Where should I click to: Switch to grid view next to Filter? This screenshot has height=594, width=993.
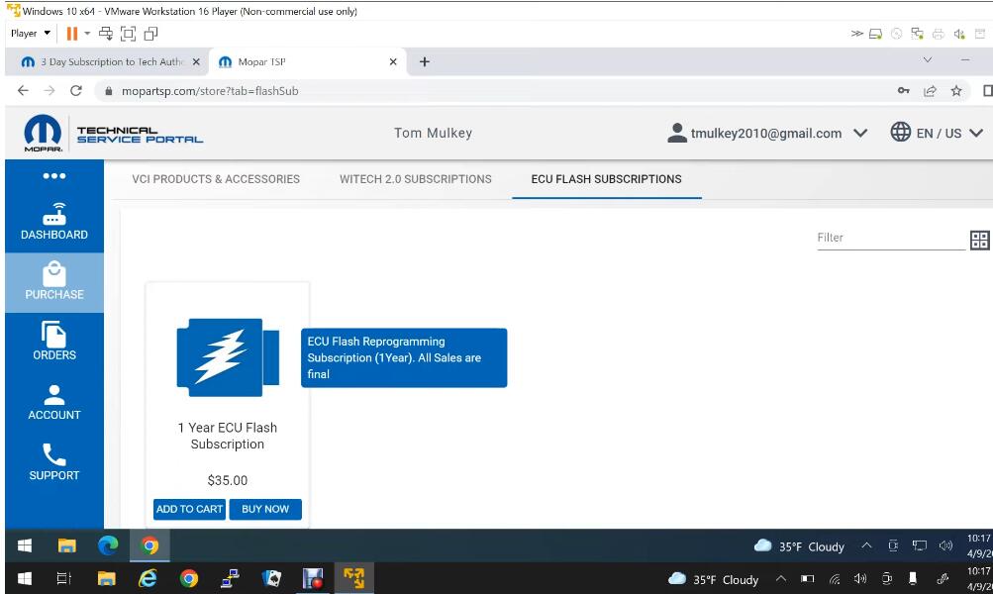point(980,240)
